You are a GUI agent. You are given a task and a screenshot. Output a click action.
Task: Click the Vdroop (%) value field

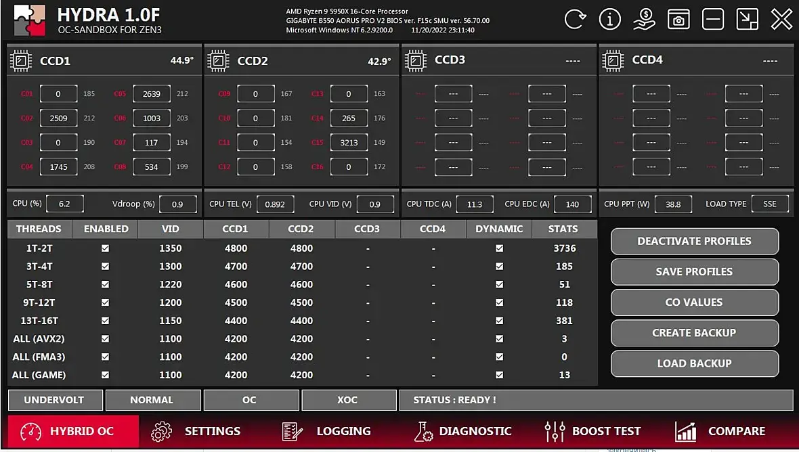[178, 204]
